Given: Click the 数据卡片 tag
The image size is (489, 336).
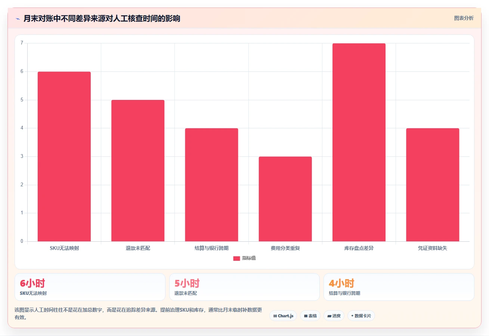Looking at the screenshot, I should pos(361,316).
